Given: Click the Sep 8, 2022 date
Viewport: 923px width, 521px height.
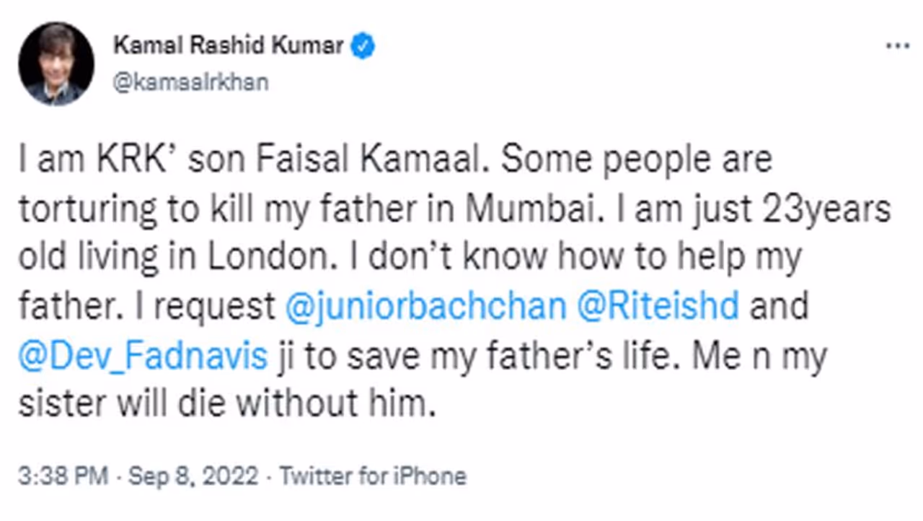Looking at the screenshot, I should 193,476.
